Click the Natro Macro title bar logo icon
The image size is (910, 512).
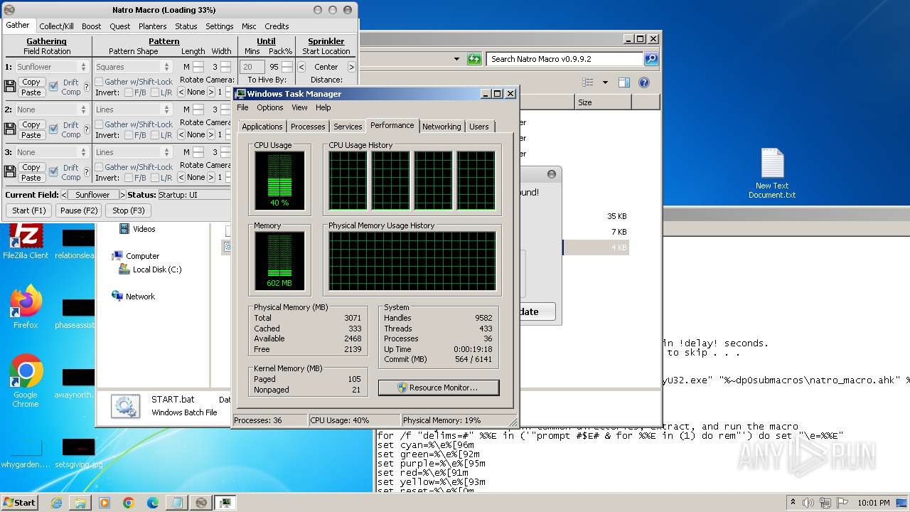click(x=9, y=10)
